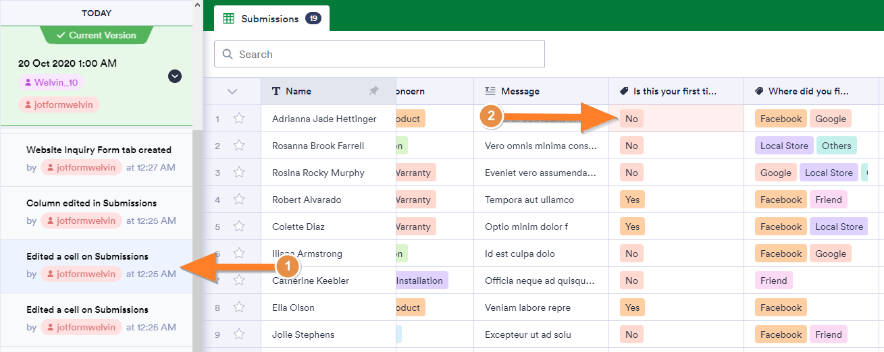Click tag icon beside 'Is this your first ti...'

pos(624,91)
